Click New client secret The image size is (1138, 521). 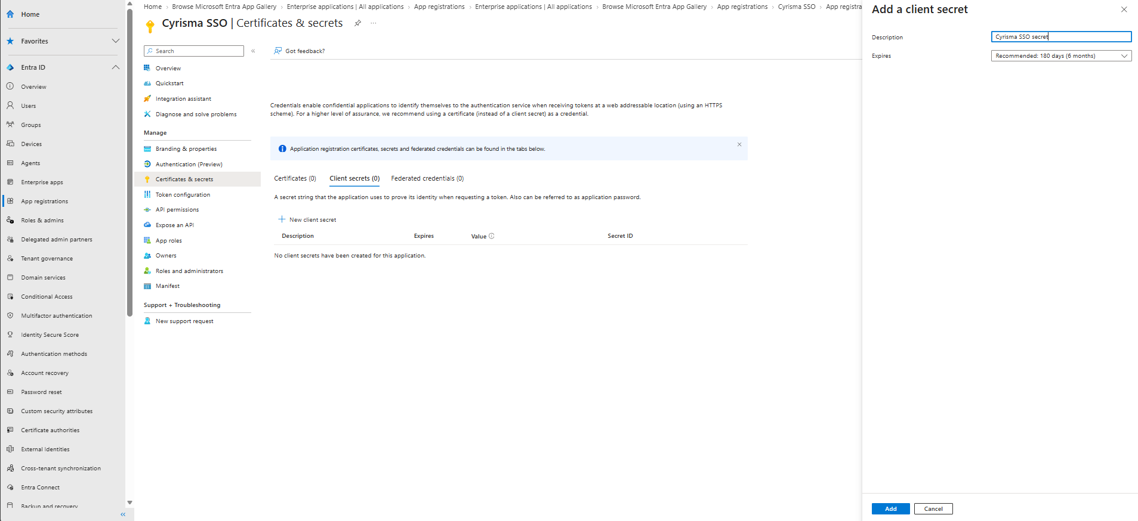coord(307,220)
